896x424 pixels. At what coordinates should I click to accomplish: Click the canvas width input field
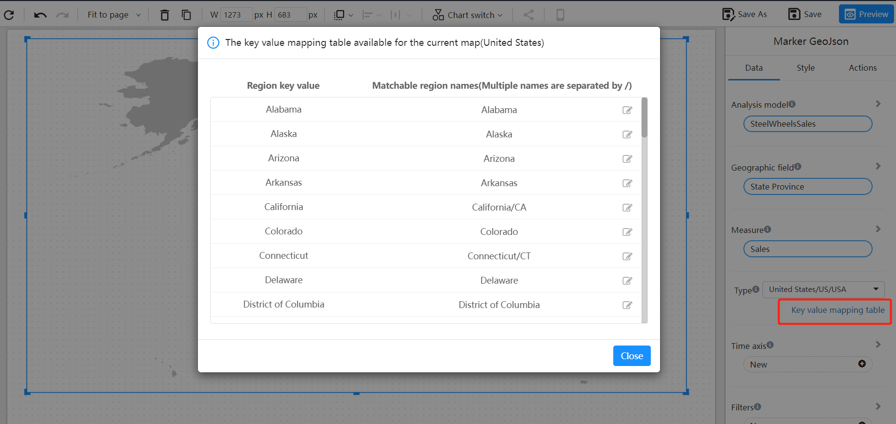(236, 15)
